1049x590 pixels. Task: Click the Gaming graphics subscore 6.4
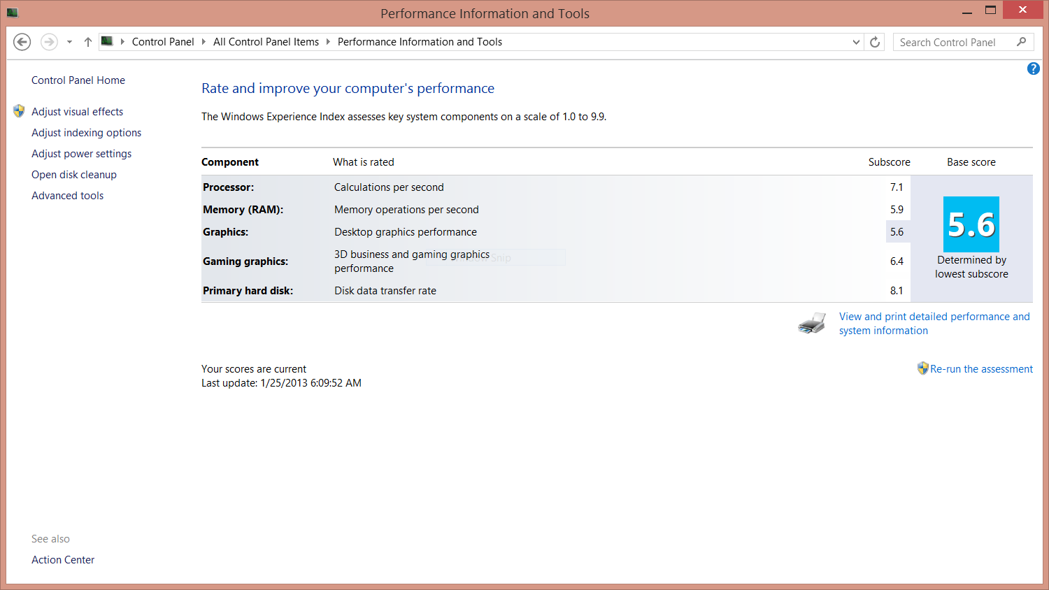[x=897, y=261]
